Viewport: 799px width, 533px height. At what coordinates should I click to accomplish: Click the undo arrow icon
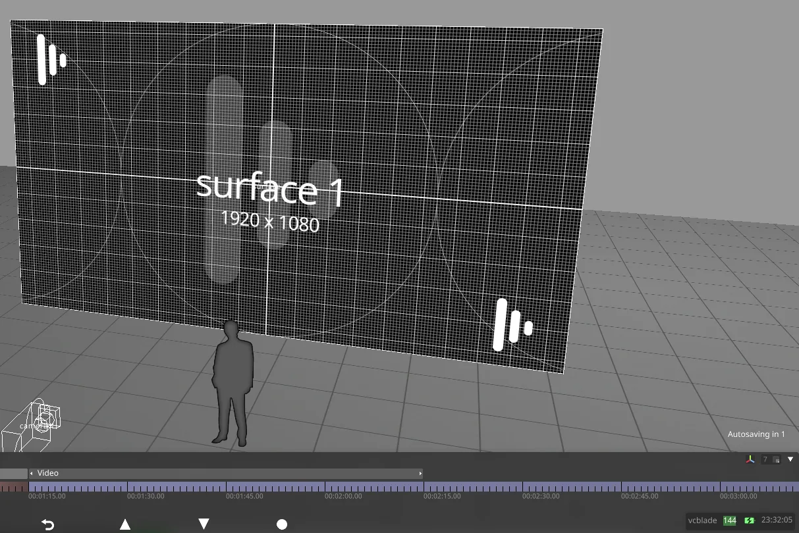47,524
